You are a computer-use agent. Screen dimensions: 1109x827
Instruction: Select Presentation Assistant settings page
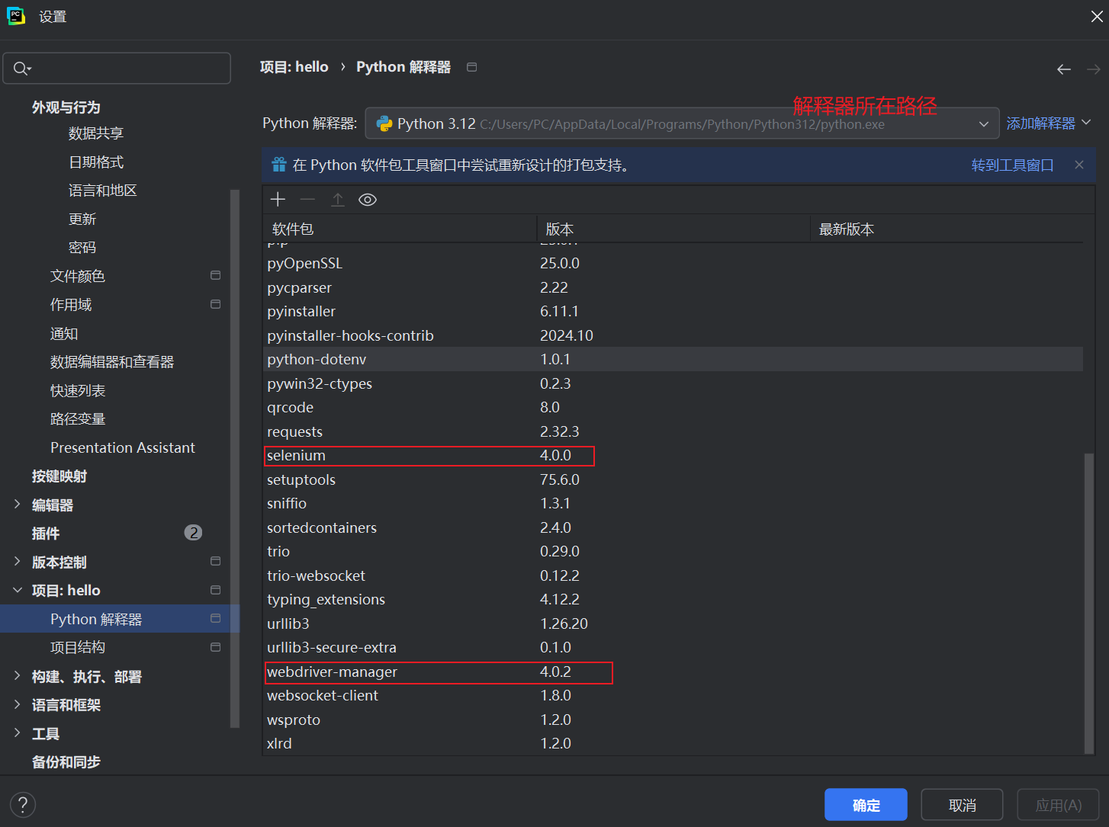tap(123, 447)
